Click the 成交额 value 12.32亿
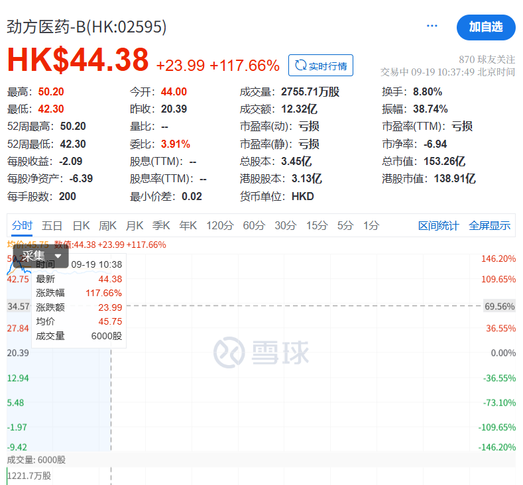This screenshot has width=523, height=485. (299, 109)
